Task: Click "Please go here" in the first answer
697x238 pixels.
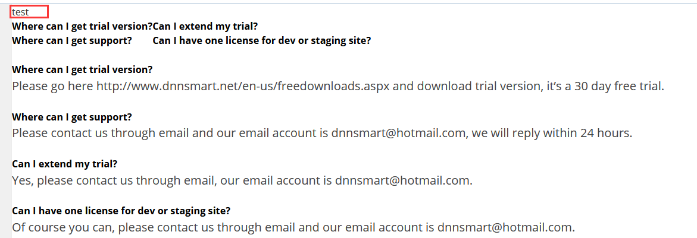Action: pyautogui.click(x=53, y=86)
